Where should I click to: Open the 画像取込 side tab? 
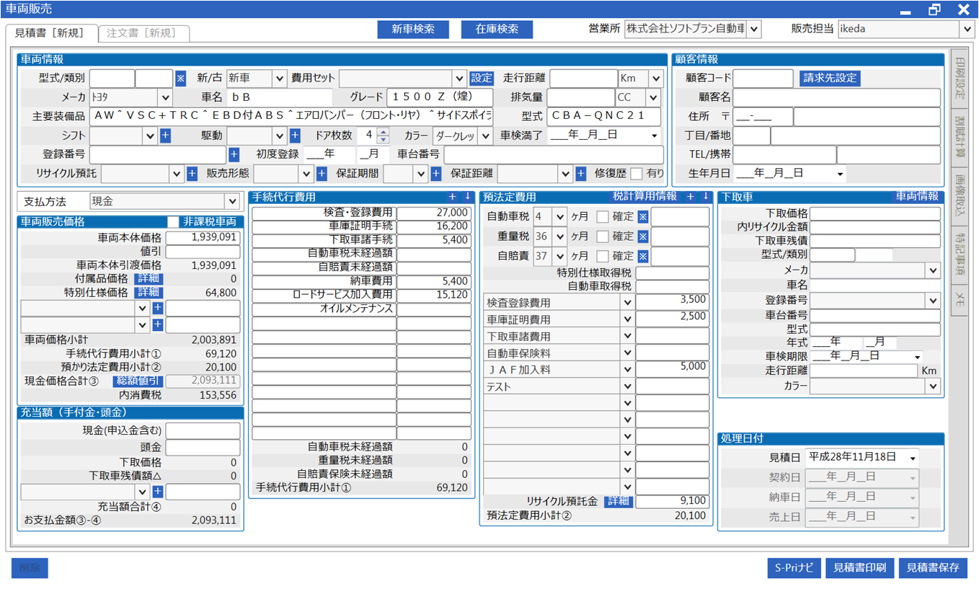959,196
